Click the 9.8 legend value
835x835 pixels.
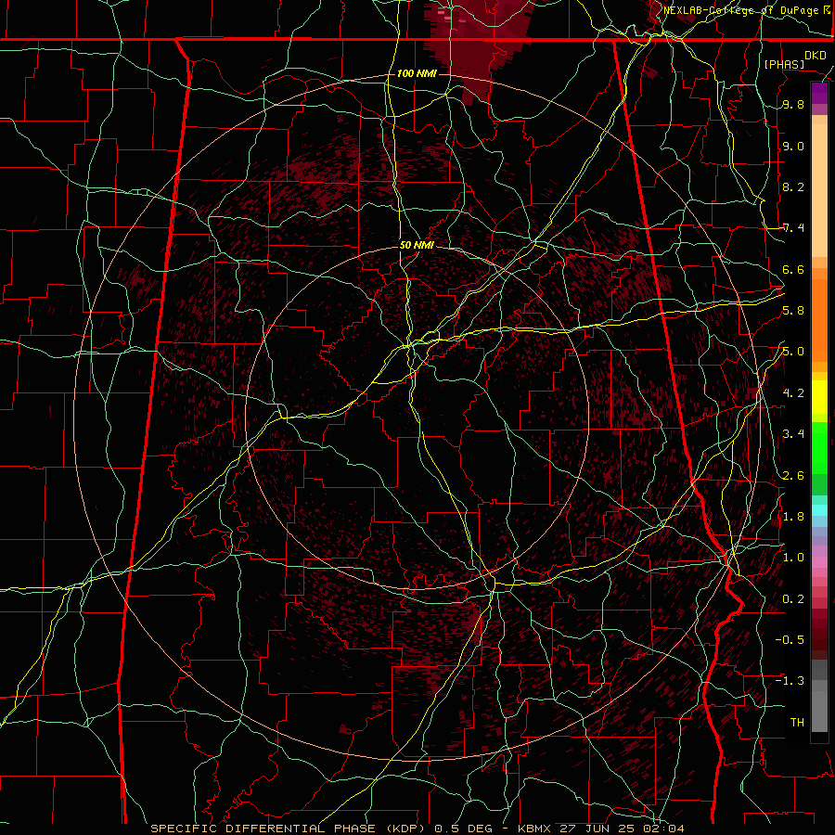[x=793, y=104]
